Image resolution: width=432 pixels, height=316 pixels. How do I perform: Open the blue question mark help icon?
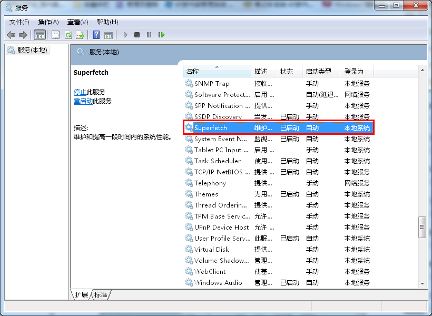coord(96,35)
